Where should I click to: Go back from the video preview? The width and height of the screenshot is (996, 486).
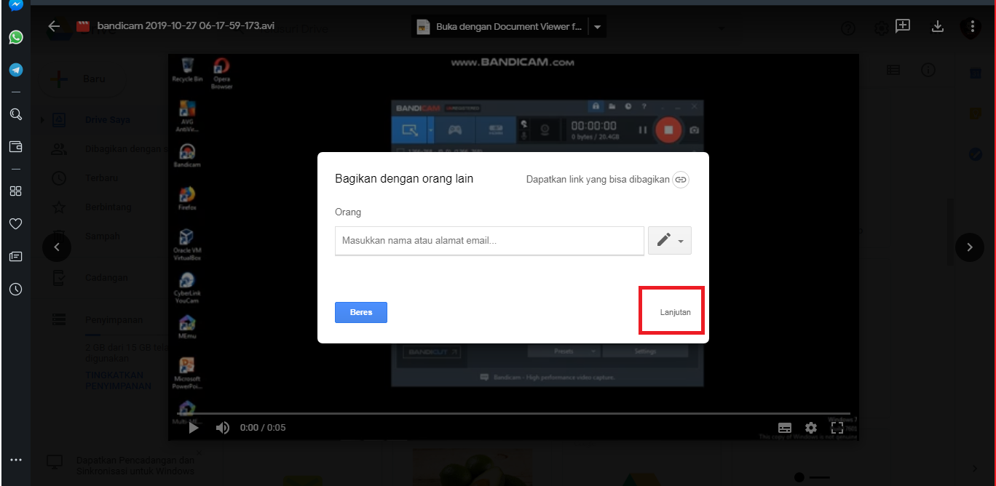click(54, 26)
